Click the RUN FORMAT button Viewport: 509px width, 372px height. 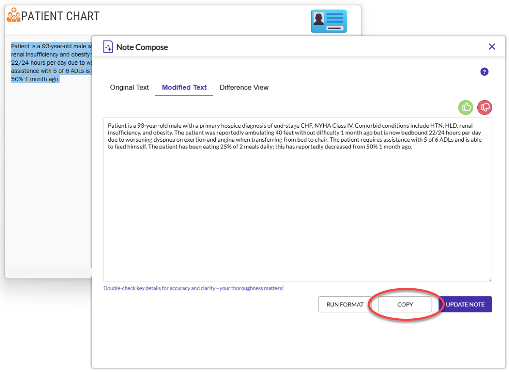coord(345,304)
